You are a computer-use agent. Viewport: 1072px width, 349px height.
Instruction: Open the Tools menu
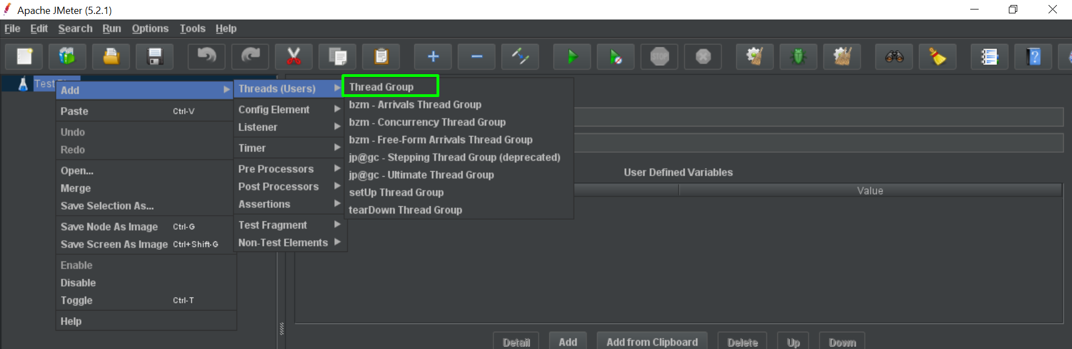click(x=193, y=28)
